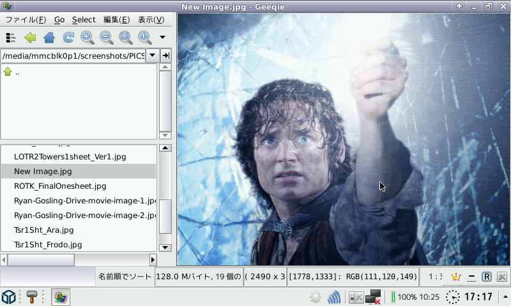Screen dimensions: 511x306
Task: Zoom out of the image
Action: (107, 38)
